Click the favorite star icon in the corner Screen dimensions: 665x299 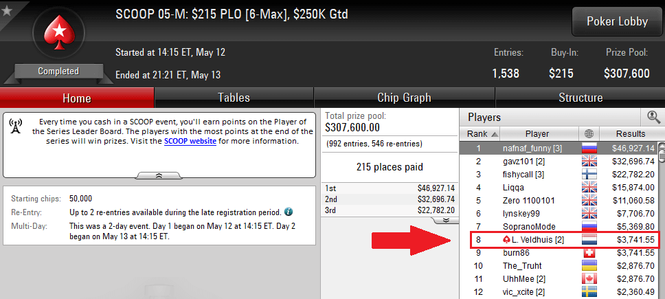pos(7,10)
